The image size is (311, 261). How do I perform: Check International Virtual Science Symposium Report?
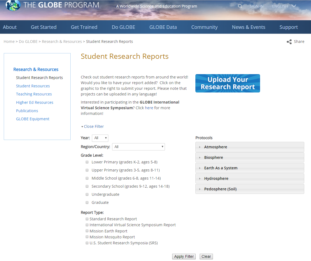pos(87,225)
